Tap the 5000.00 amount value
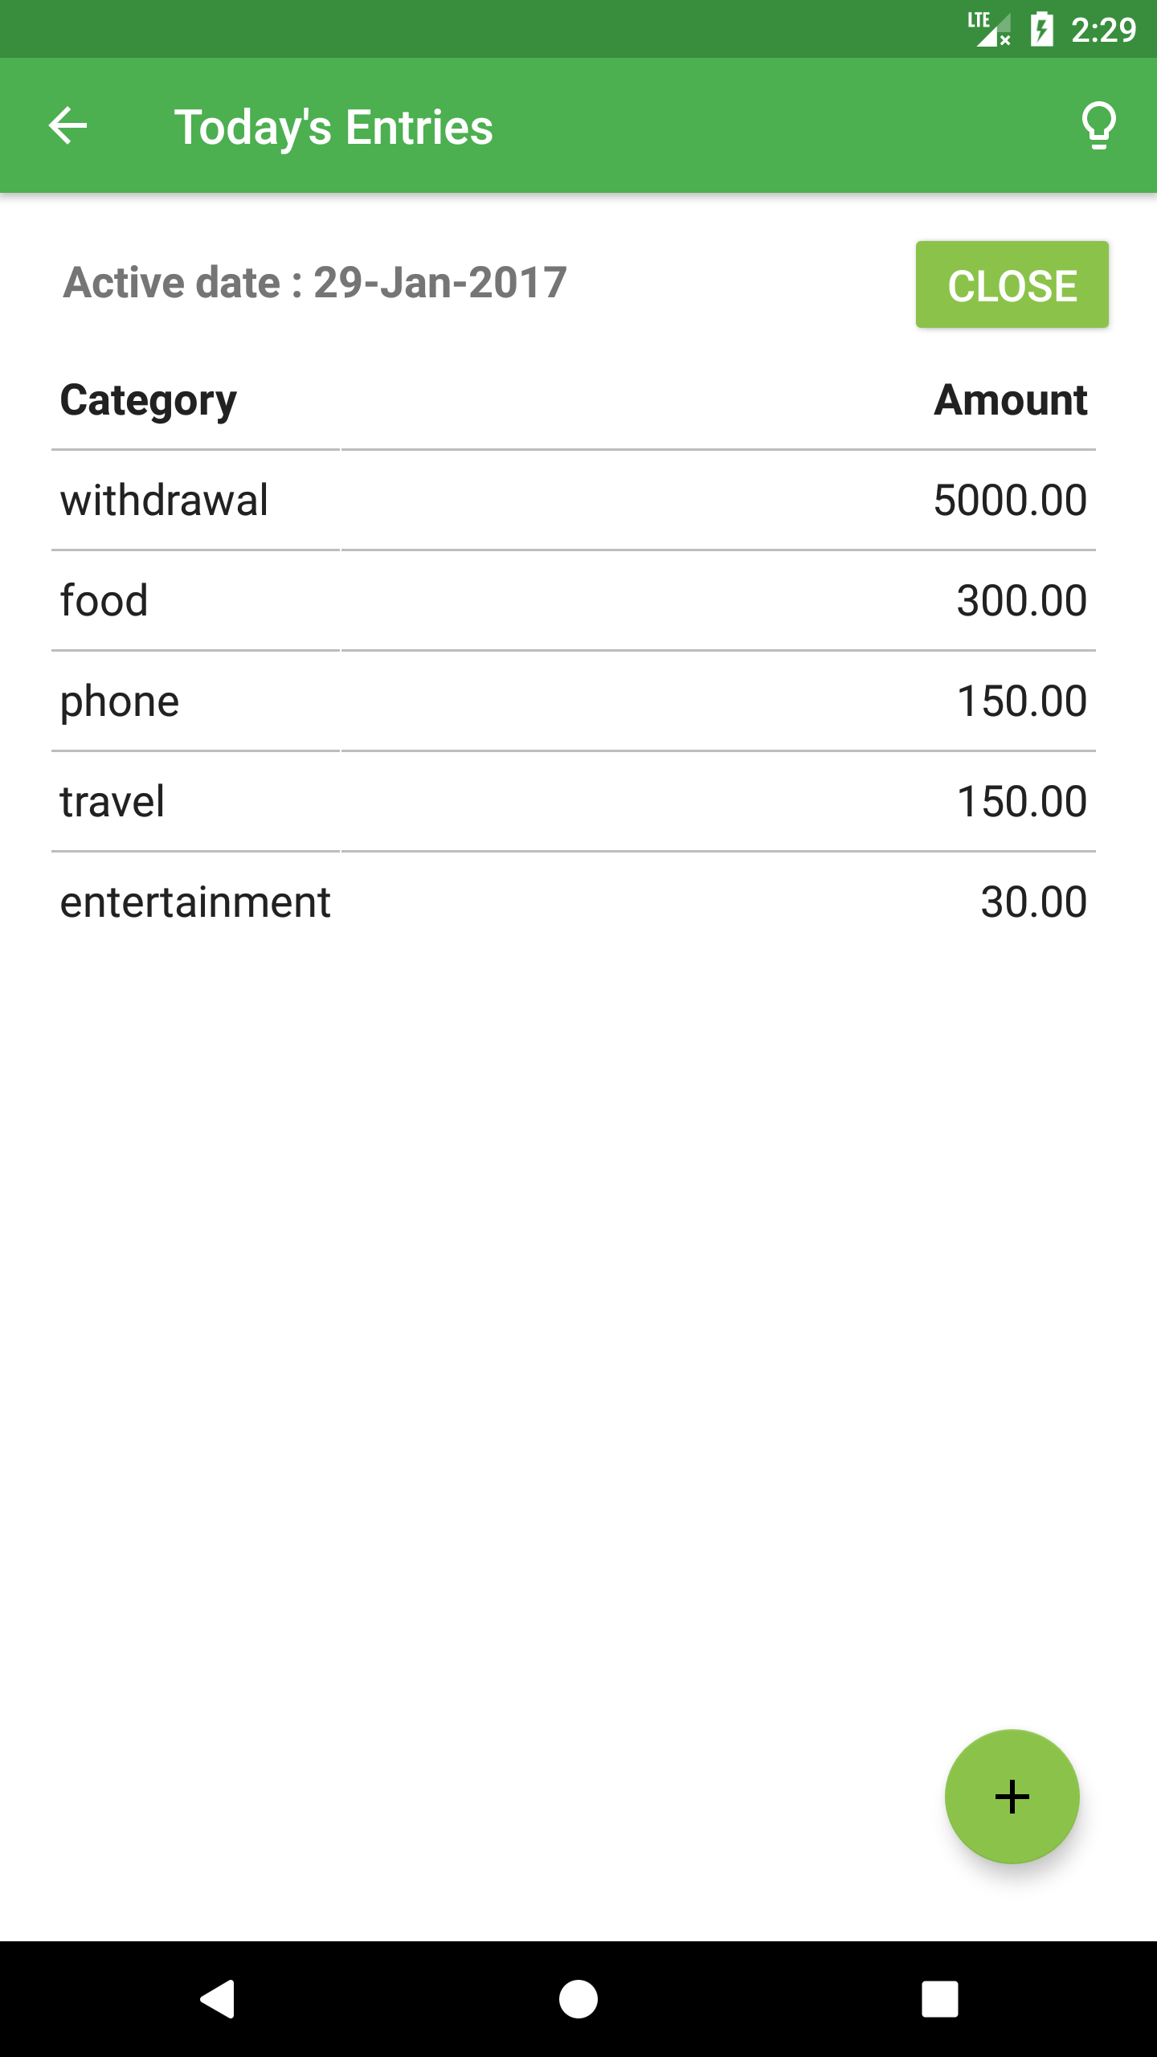 point(1010,500)
